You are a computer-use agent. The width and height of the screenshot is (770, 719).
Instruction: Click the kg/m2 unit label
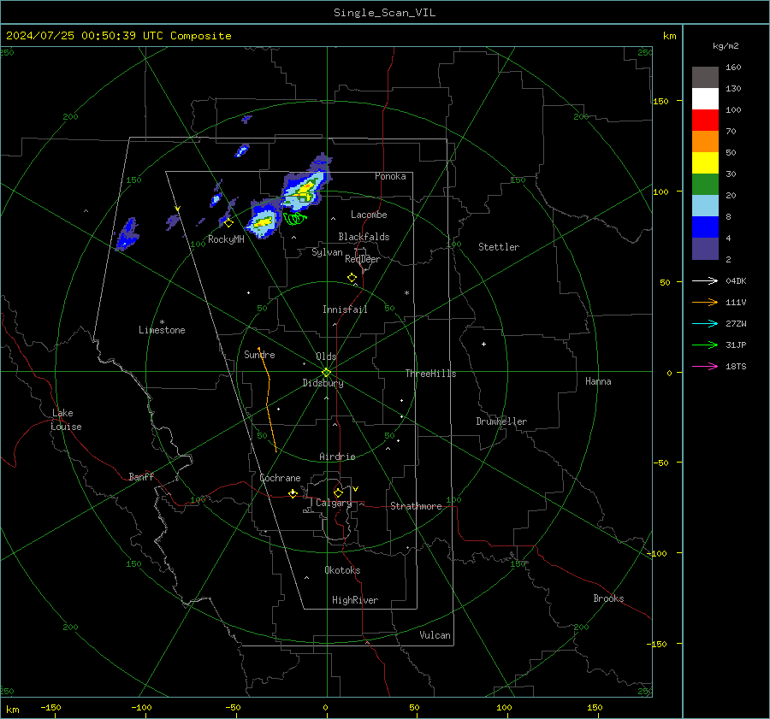[x=726, y=46]
